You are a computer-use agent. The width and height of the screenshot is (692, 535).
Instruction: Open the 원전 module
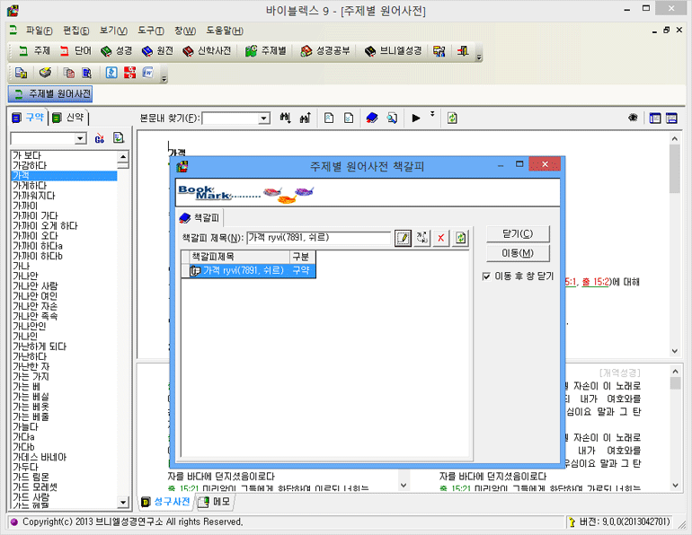tap(157, 50)
